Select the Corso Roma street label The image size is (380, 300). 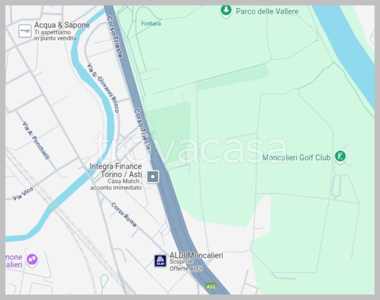[x=124, y=215]
